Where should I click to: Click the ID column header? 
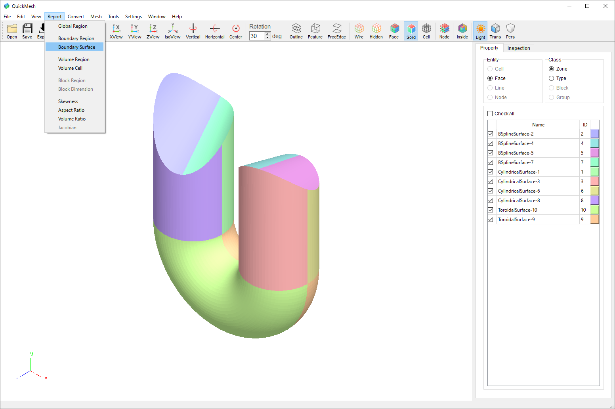(x=585, y=125)
